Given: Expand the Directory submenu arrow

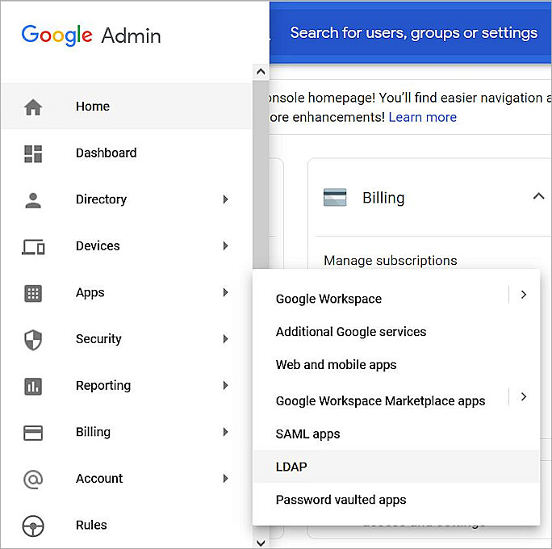Looking at the screenshot, I should point(226,199).
